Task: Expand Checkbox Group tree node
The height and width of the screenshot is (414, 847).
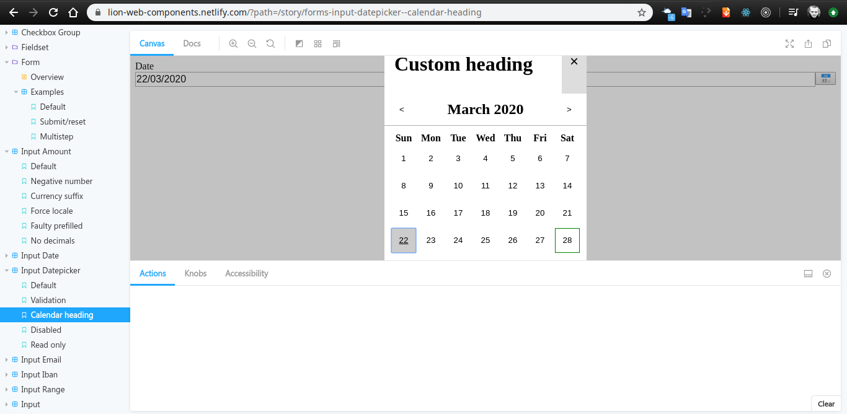Action: 43,32
